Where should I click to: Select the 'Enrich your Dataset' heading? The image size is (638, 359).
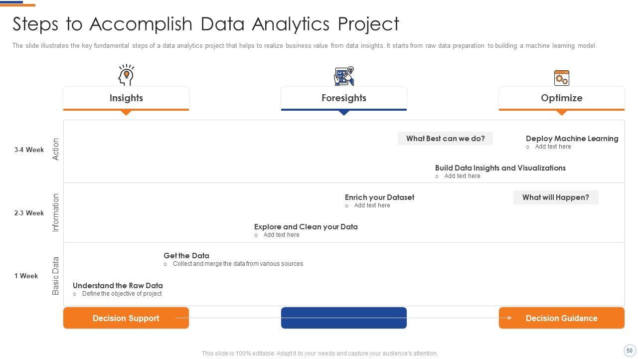(379, 197)
